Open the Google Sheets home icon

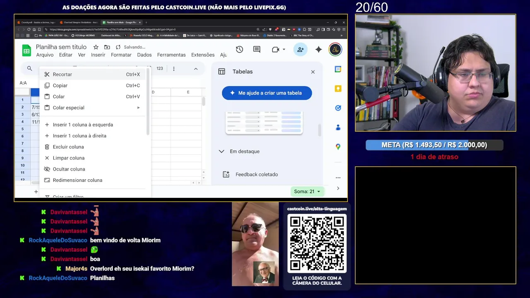[26, 50]
